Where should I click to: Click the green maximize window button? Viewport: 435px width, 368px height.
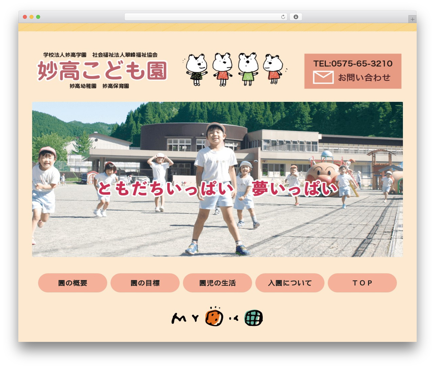(38, 17)
